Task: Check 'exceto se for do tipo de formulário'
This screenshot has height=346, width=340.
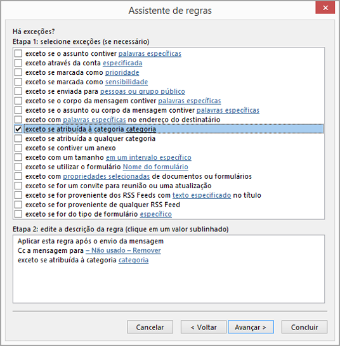Action: click(18, 214)
